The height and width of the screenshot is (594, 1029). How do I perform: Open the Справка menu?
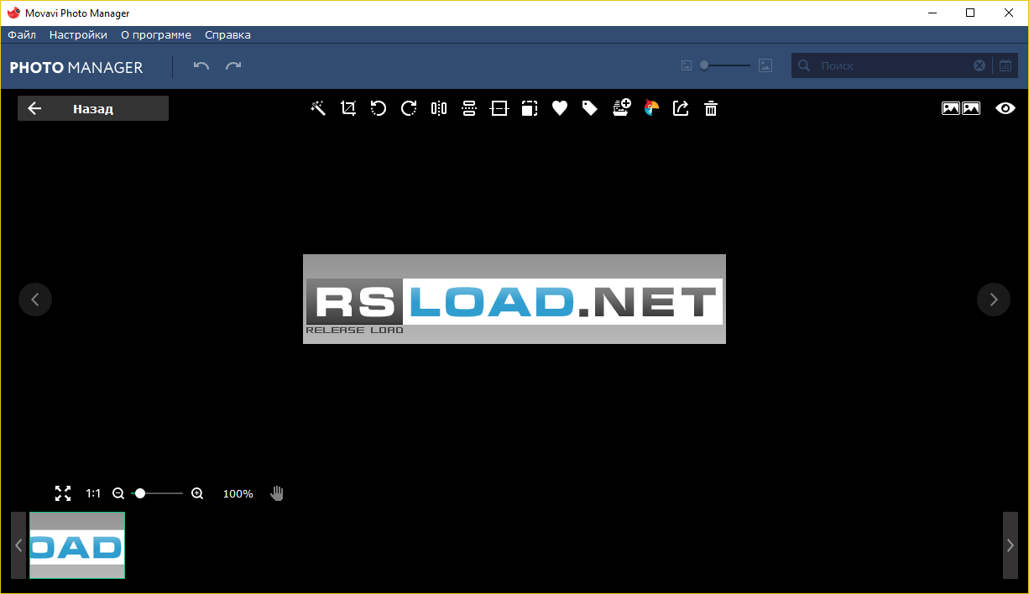227,34
